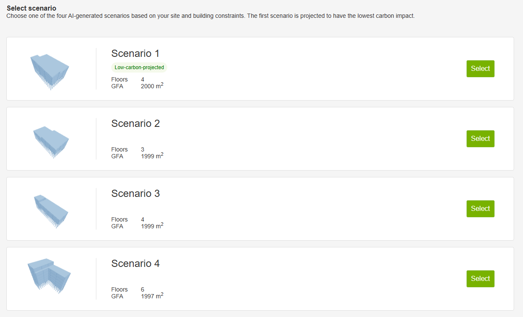Click Scenario 2's Floors value of 3
The image size is (523, 317).
point(143,149)
